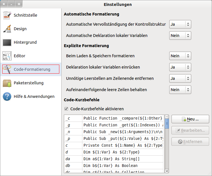Open the Paketerstellung box icon

pyautogui.click(x=7, y=83)
